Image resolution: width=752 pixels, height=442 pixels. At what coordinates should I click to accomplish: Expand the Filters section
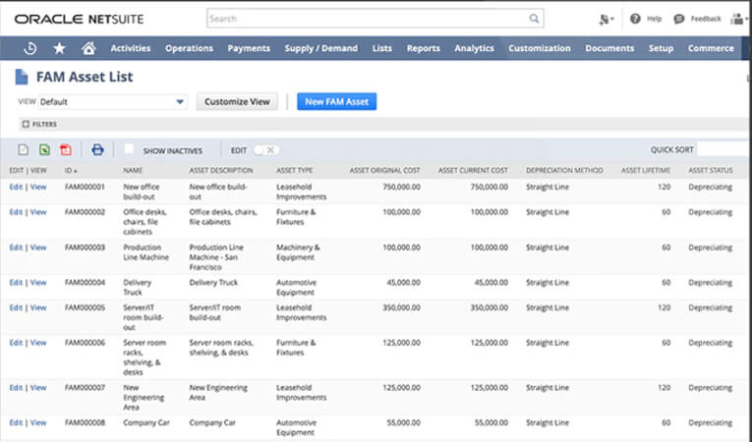[x=39, y=125]
